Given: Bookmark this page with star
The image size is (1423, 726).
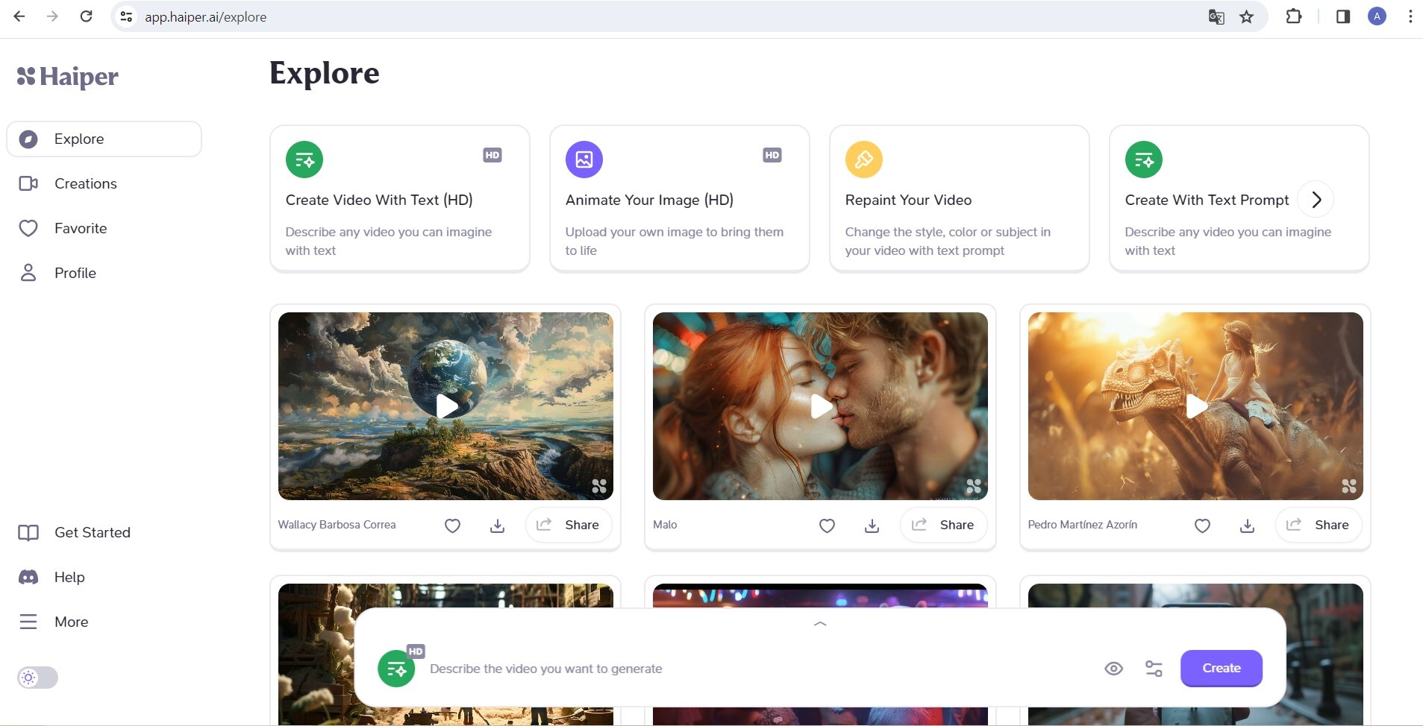Looking at the screenshot, I should pyautogui.click(x=1247, y=16).
